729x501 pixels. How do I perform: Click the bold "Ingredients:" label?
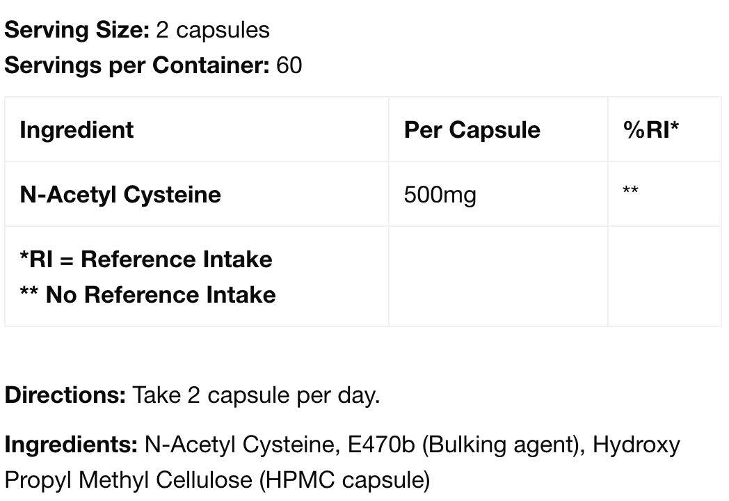[71, 444]
